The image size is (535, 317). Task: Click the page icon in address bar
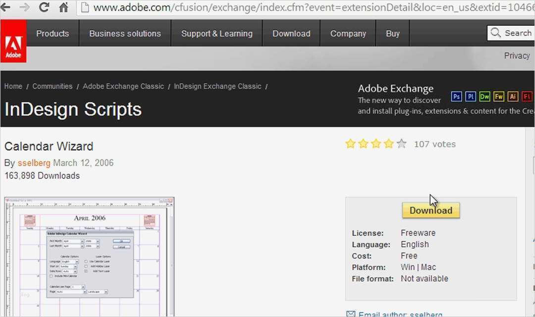pyautogui.click(x=85, y=7)
